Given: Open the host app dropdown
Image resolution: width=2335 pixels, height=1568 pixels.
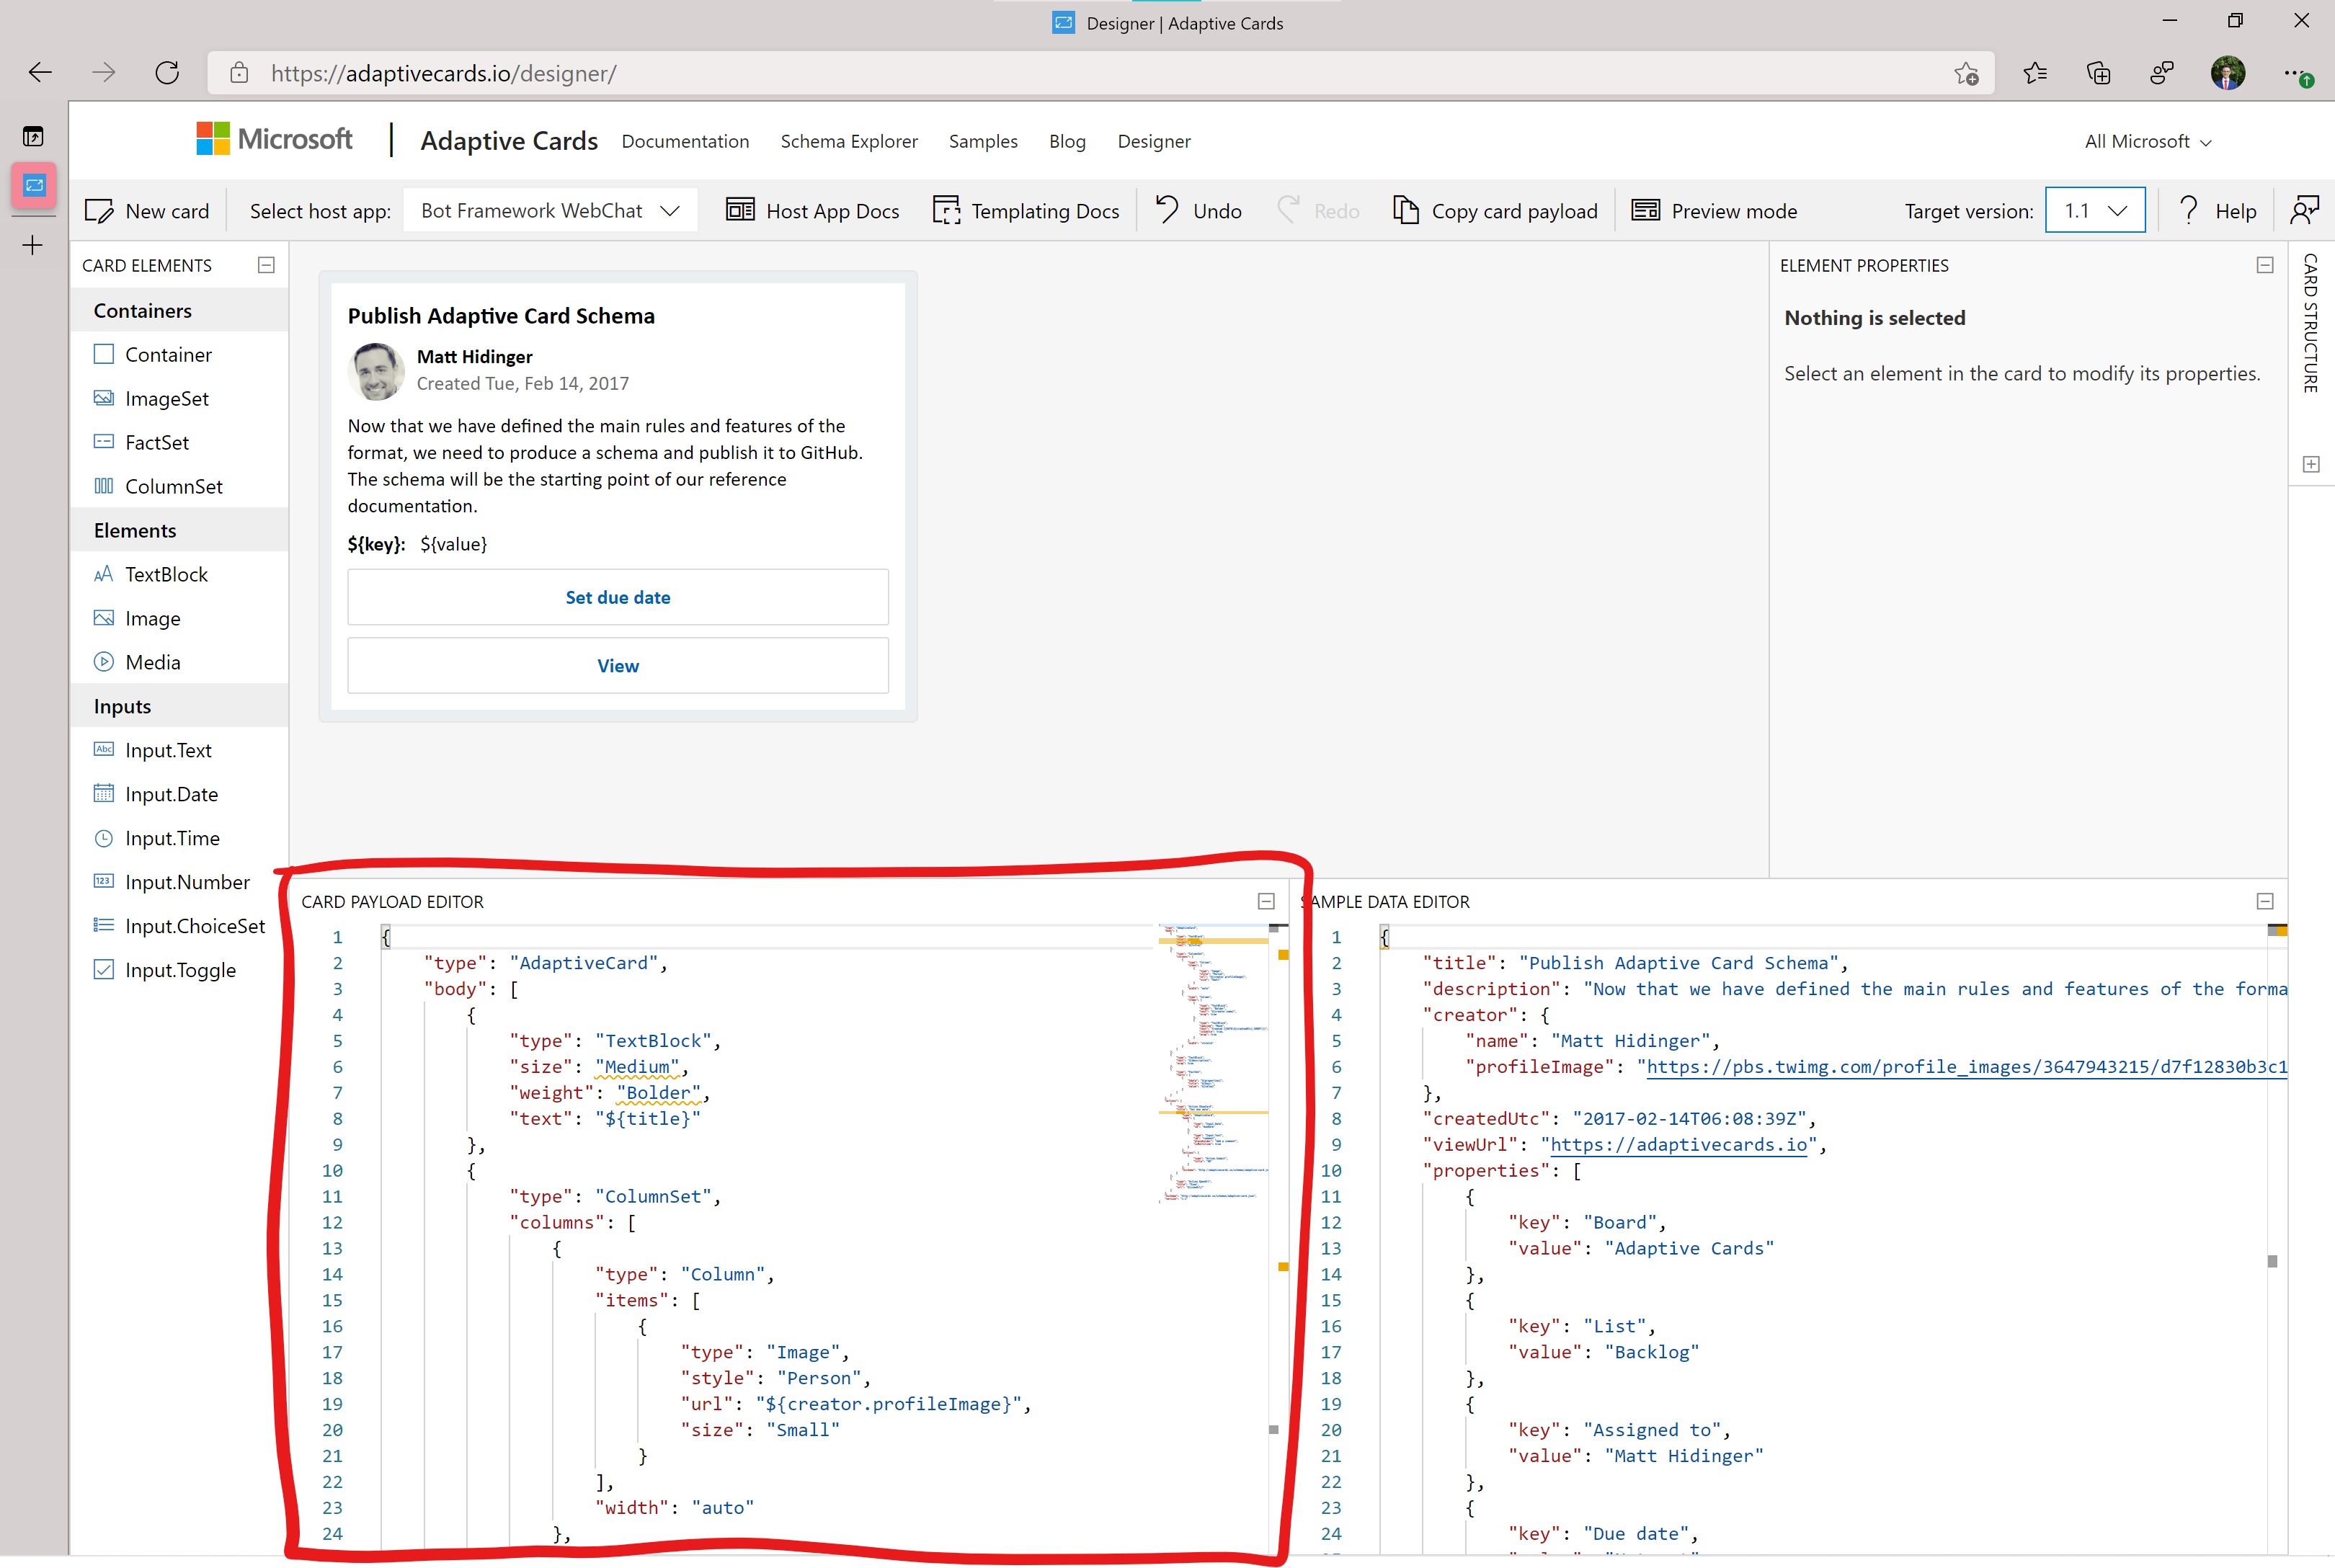Looking at the screenshot, I should point(550,211).
